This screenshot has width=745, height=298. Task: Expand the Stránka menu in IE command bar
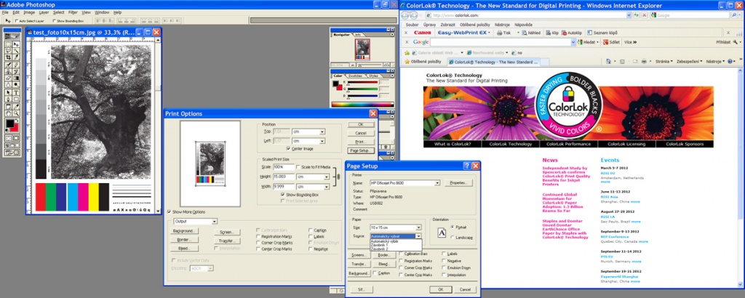pyautogui.click(x=664, y=62)
